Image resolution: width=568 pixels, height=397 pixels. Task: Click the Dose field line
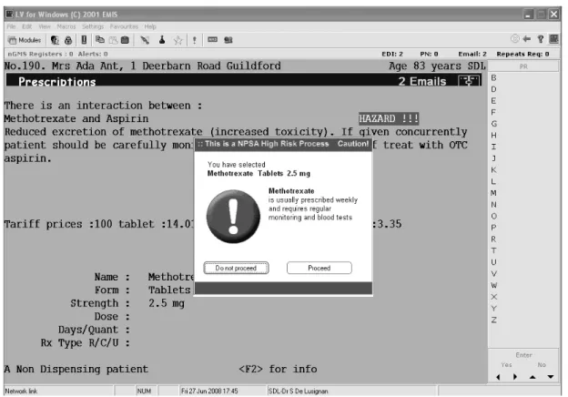pos(112,317)
